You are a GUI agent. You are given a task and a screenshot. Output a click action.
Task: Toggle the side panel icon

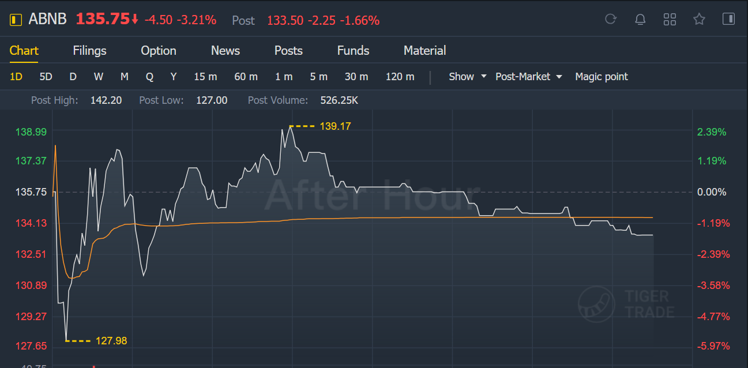(728, 19)
